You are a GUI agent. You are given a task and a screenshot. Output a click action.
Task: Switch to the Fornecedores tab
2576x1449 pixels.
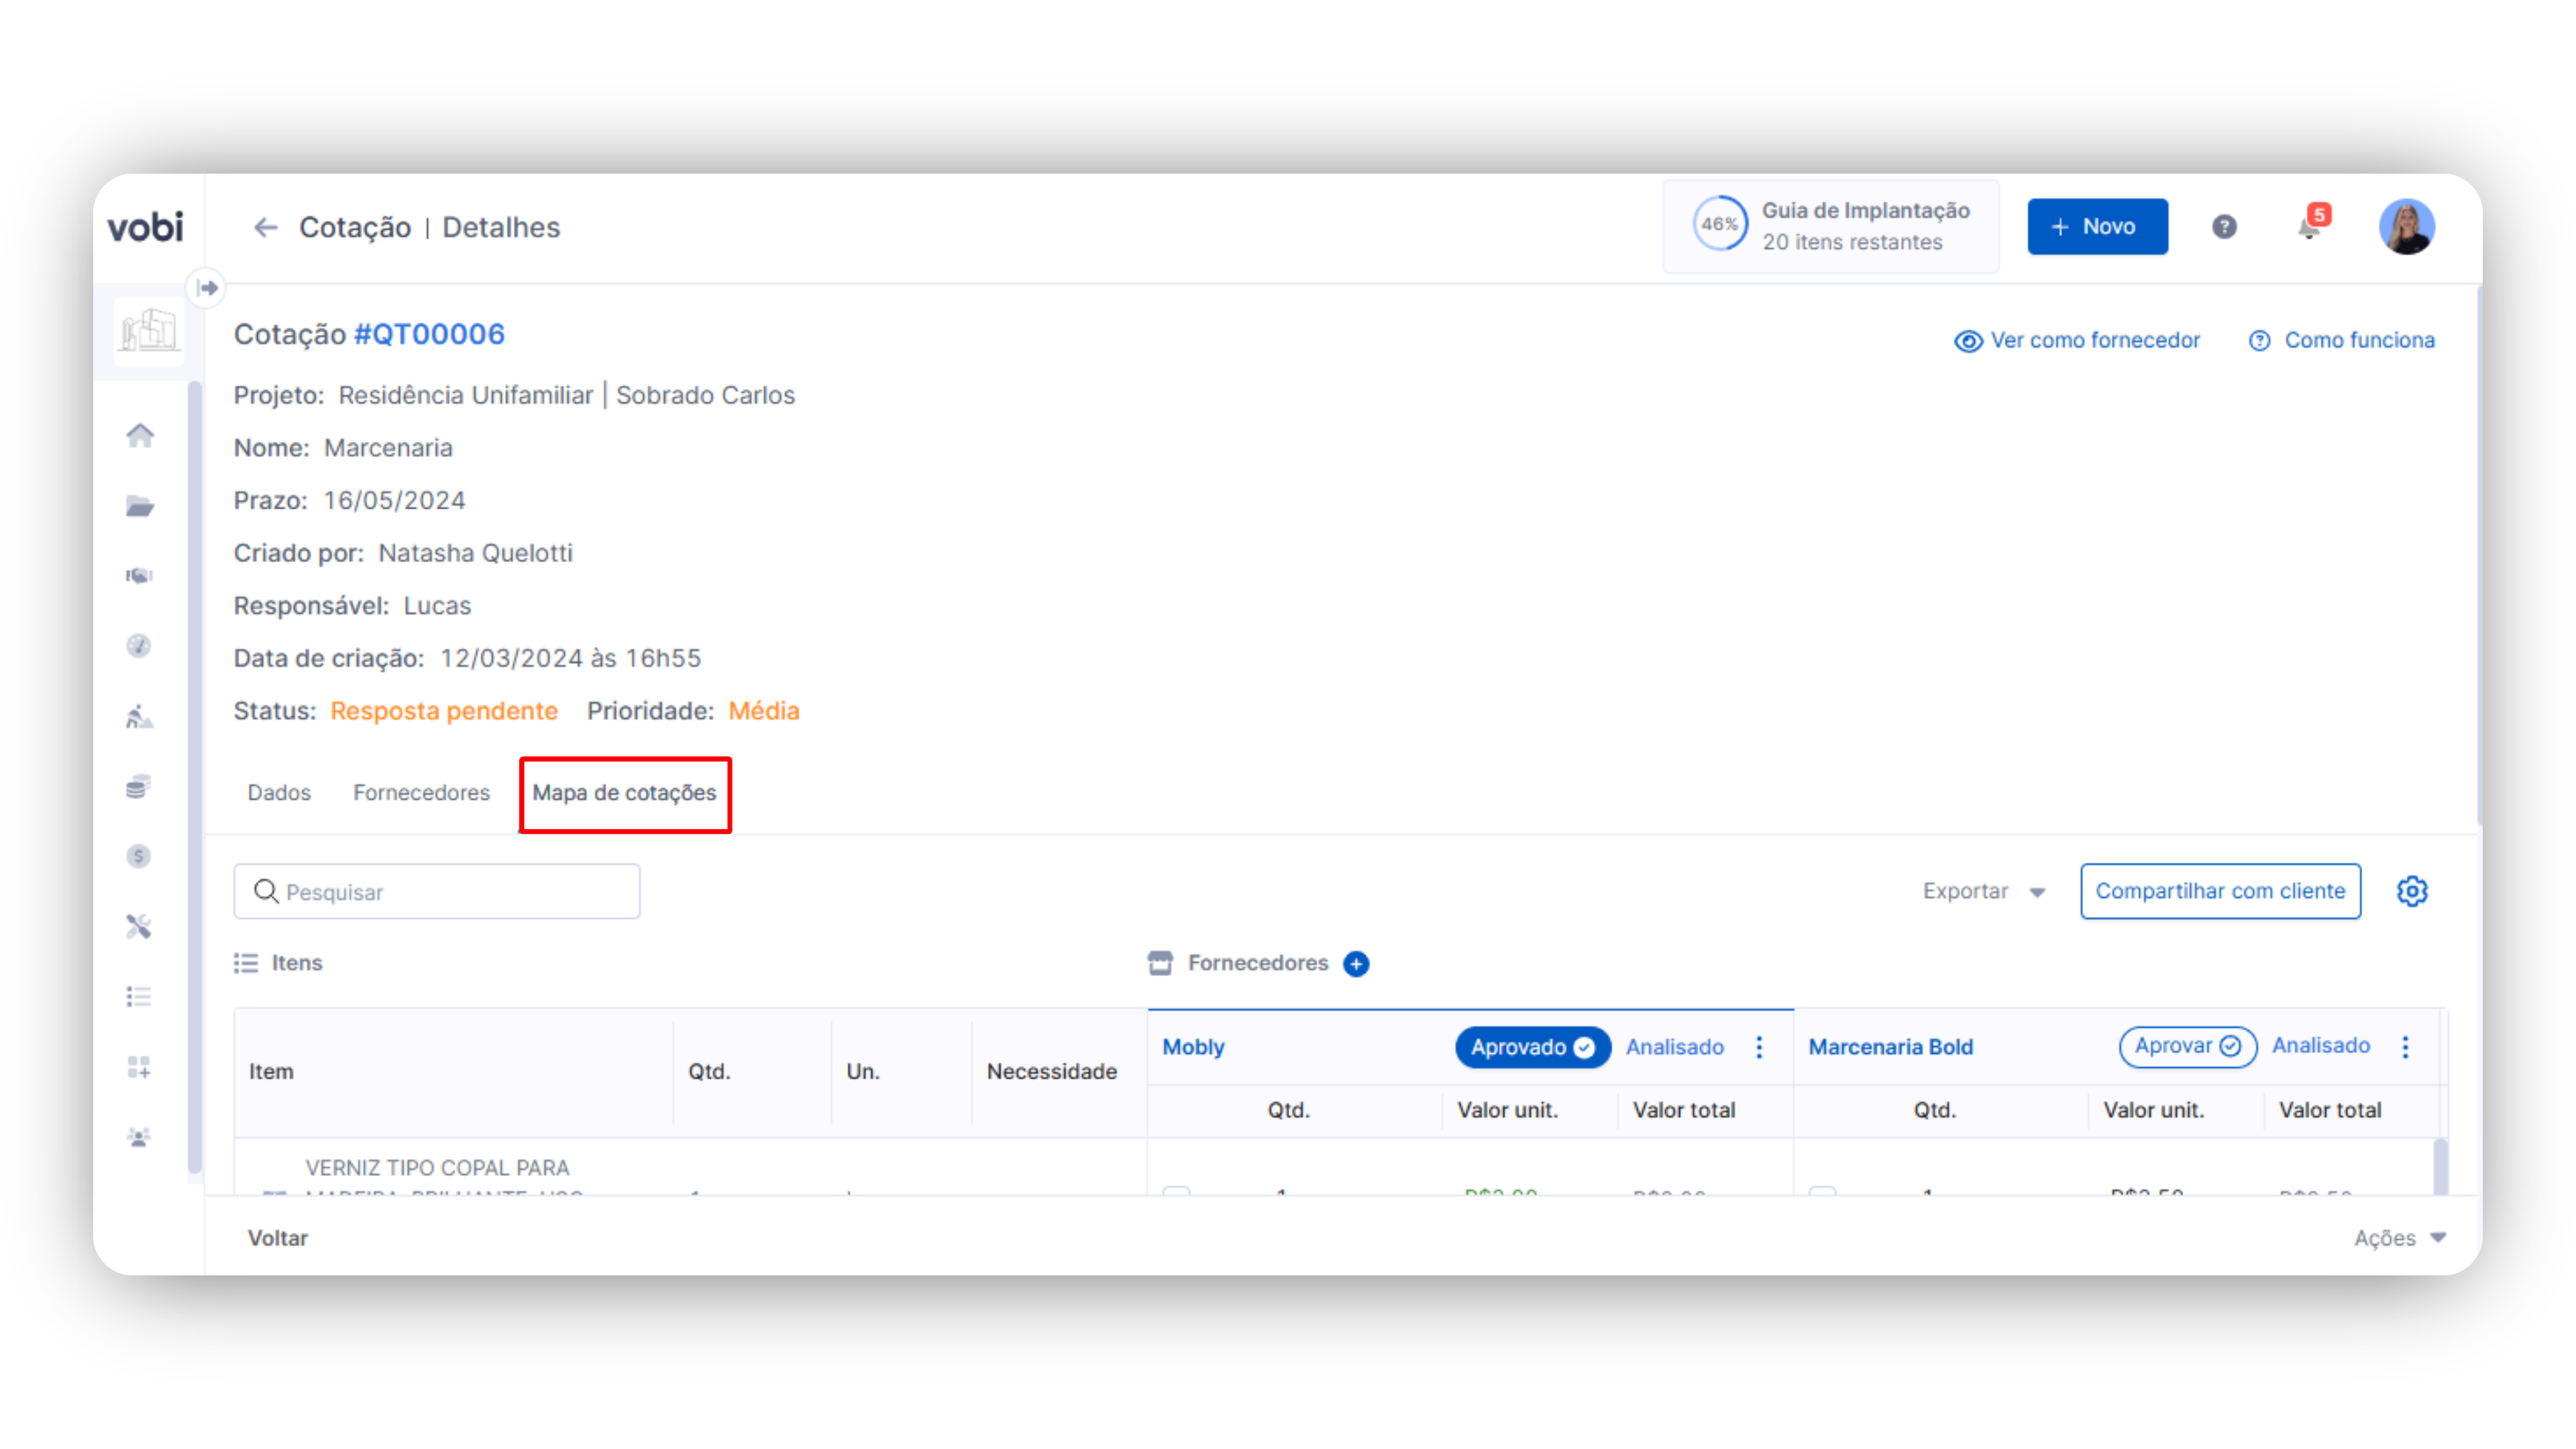(421, 792)
